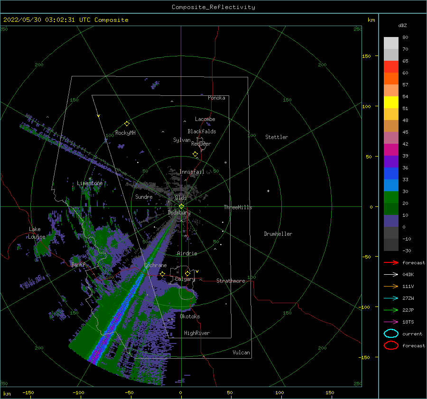Click the RedDeer city label
The height and width of the screenshot is (399, 427).
click(x=201, y=144)
